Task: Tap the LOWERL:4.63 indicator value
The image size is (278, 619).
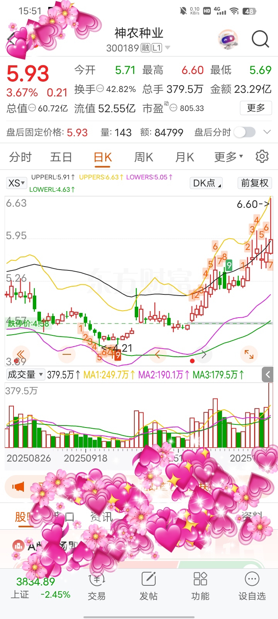Action: pyautogui.click(x=52, y=190)
